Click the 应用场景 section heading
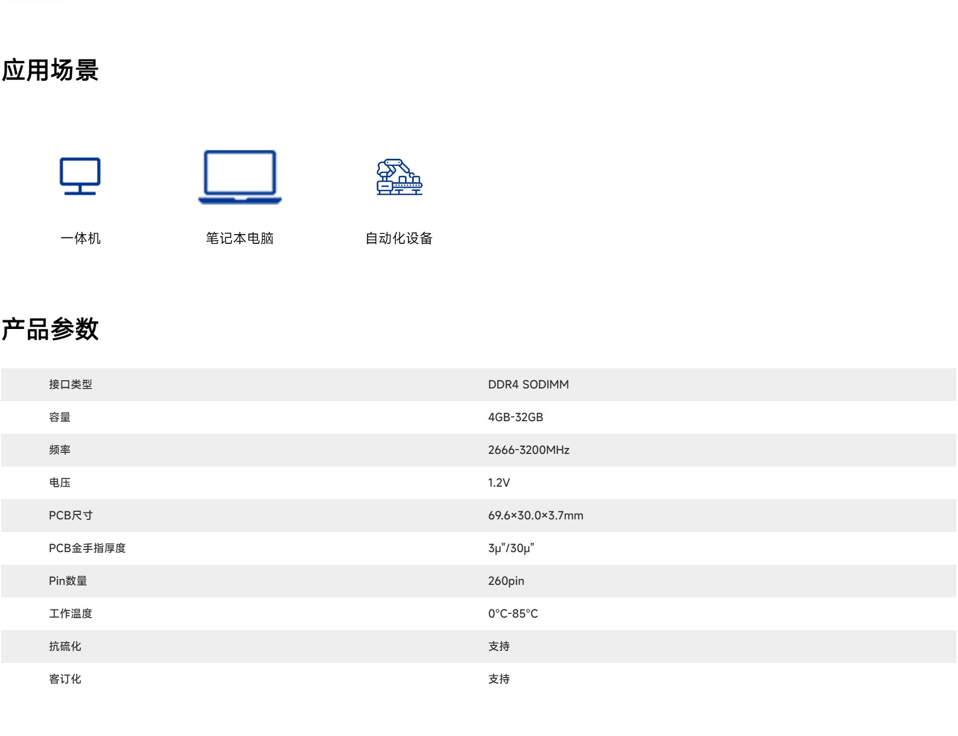The width and height of the screenshot is (958, 736). click(x=50, y=70)
